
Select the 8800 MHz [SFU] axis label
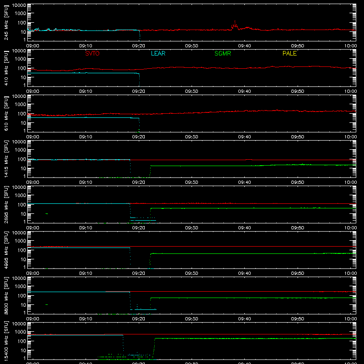point(6,296)
